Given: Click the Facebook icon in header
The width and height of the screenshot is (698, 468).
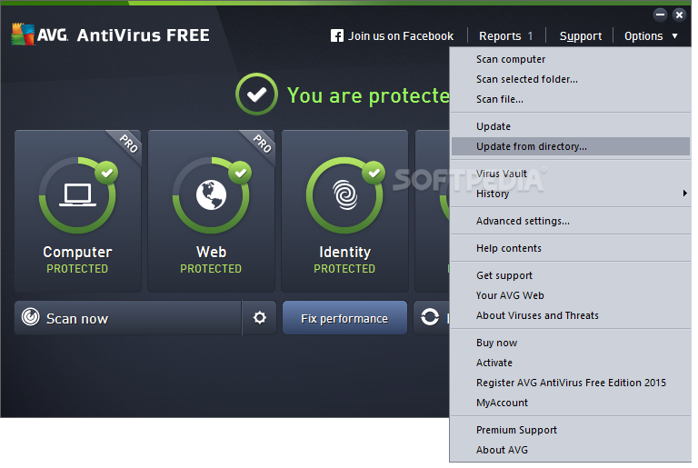Looking at the screenshot, I should point(337,35).
